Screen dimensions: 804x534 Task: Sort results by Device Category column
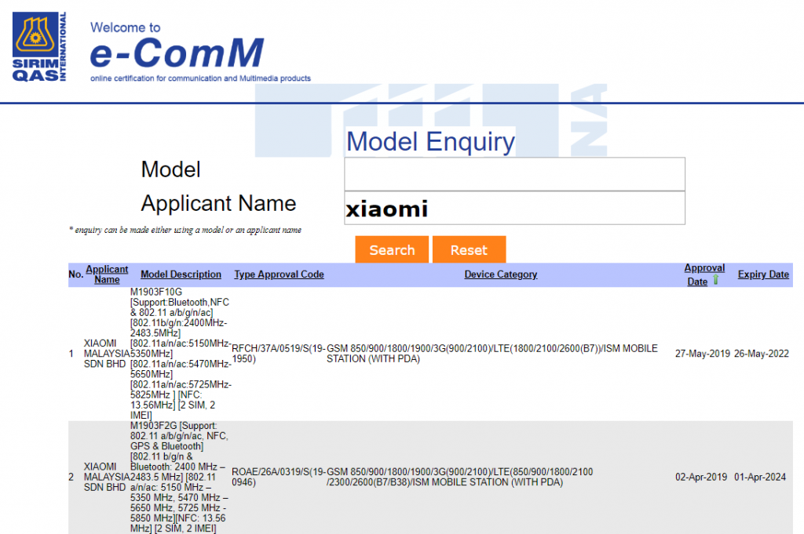tap(500, 274)
